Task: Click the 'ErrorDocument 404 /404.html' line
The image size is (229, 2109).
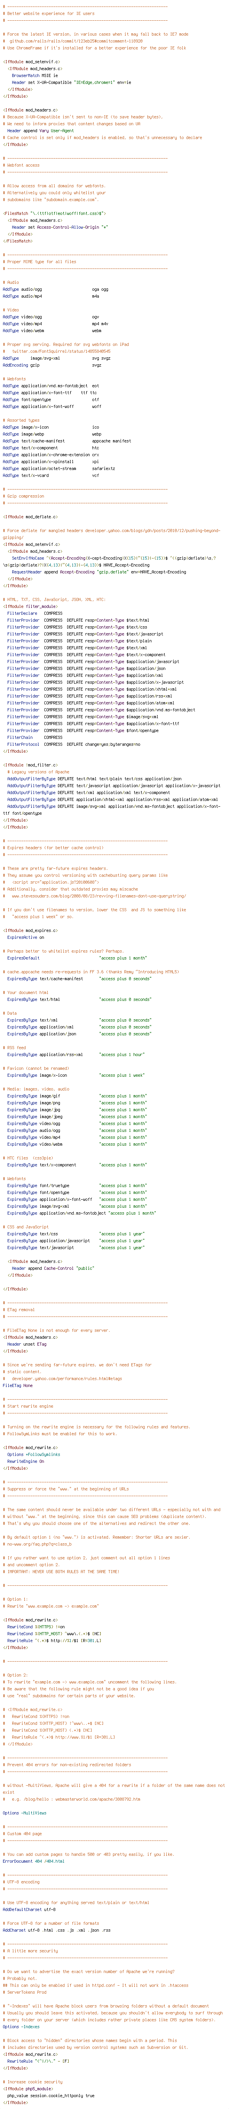Action: (x=34, y=1862)
